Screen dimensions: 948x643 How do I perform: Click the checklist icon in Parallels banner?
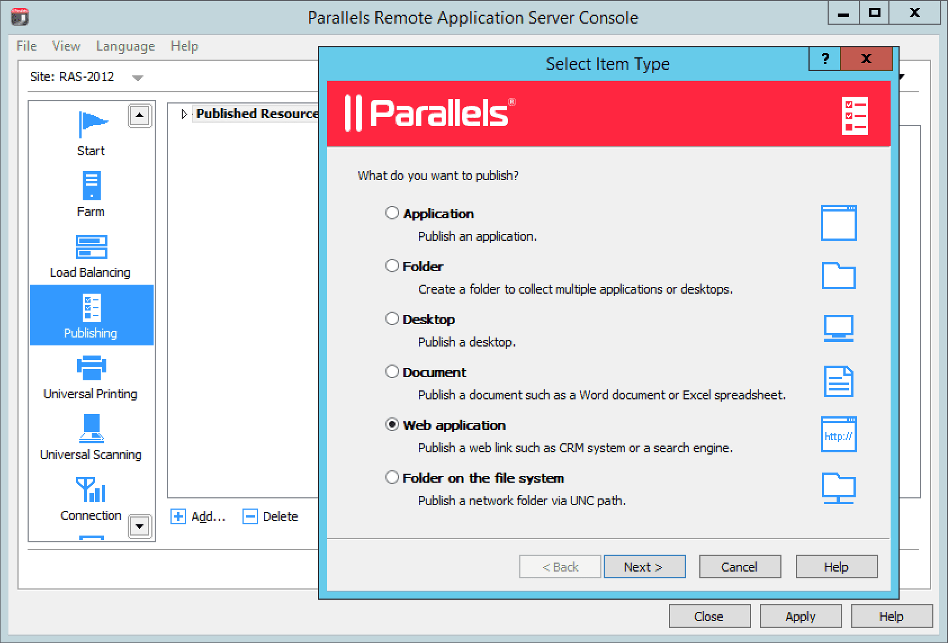tap(855, 116)
